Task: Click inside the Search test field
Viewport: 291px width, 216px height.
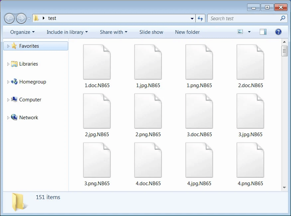Action: pos(244,19)
